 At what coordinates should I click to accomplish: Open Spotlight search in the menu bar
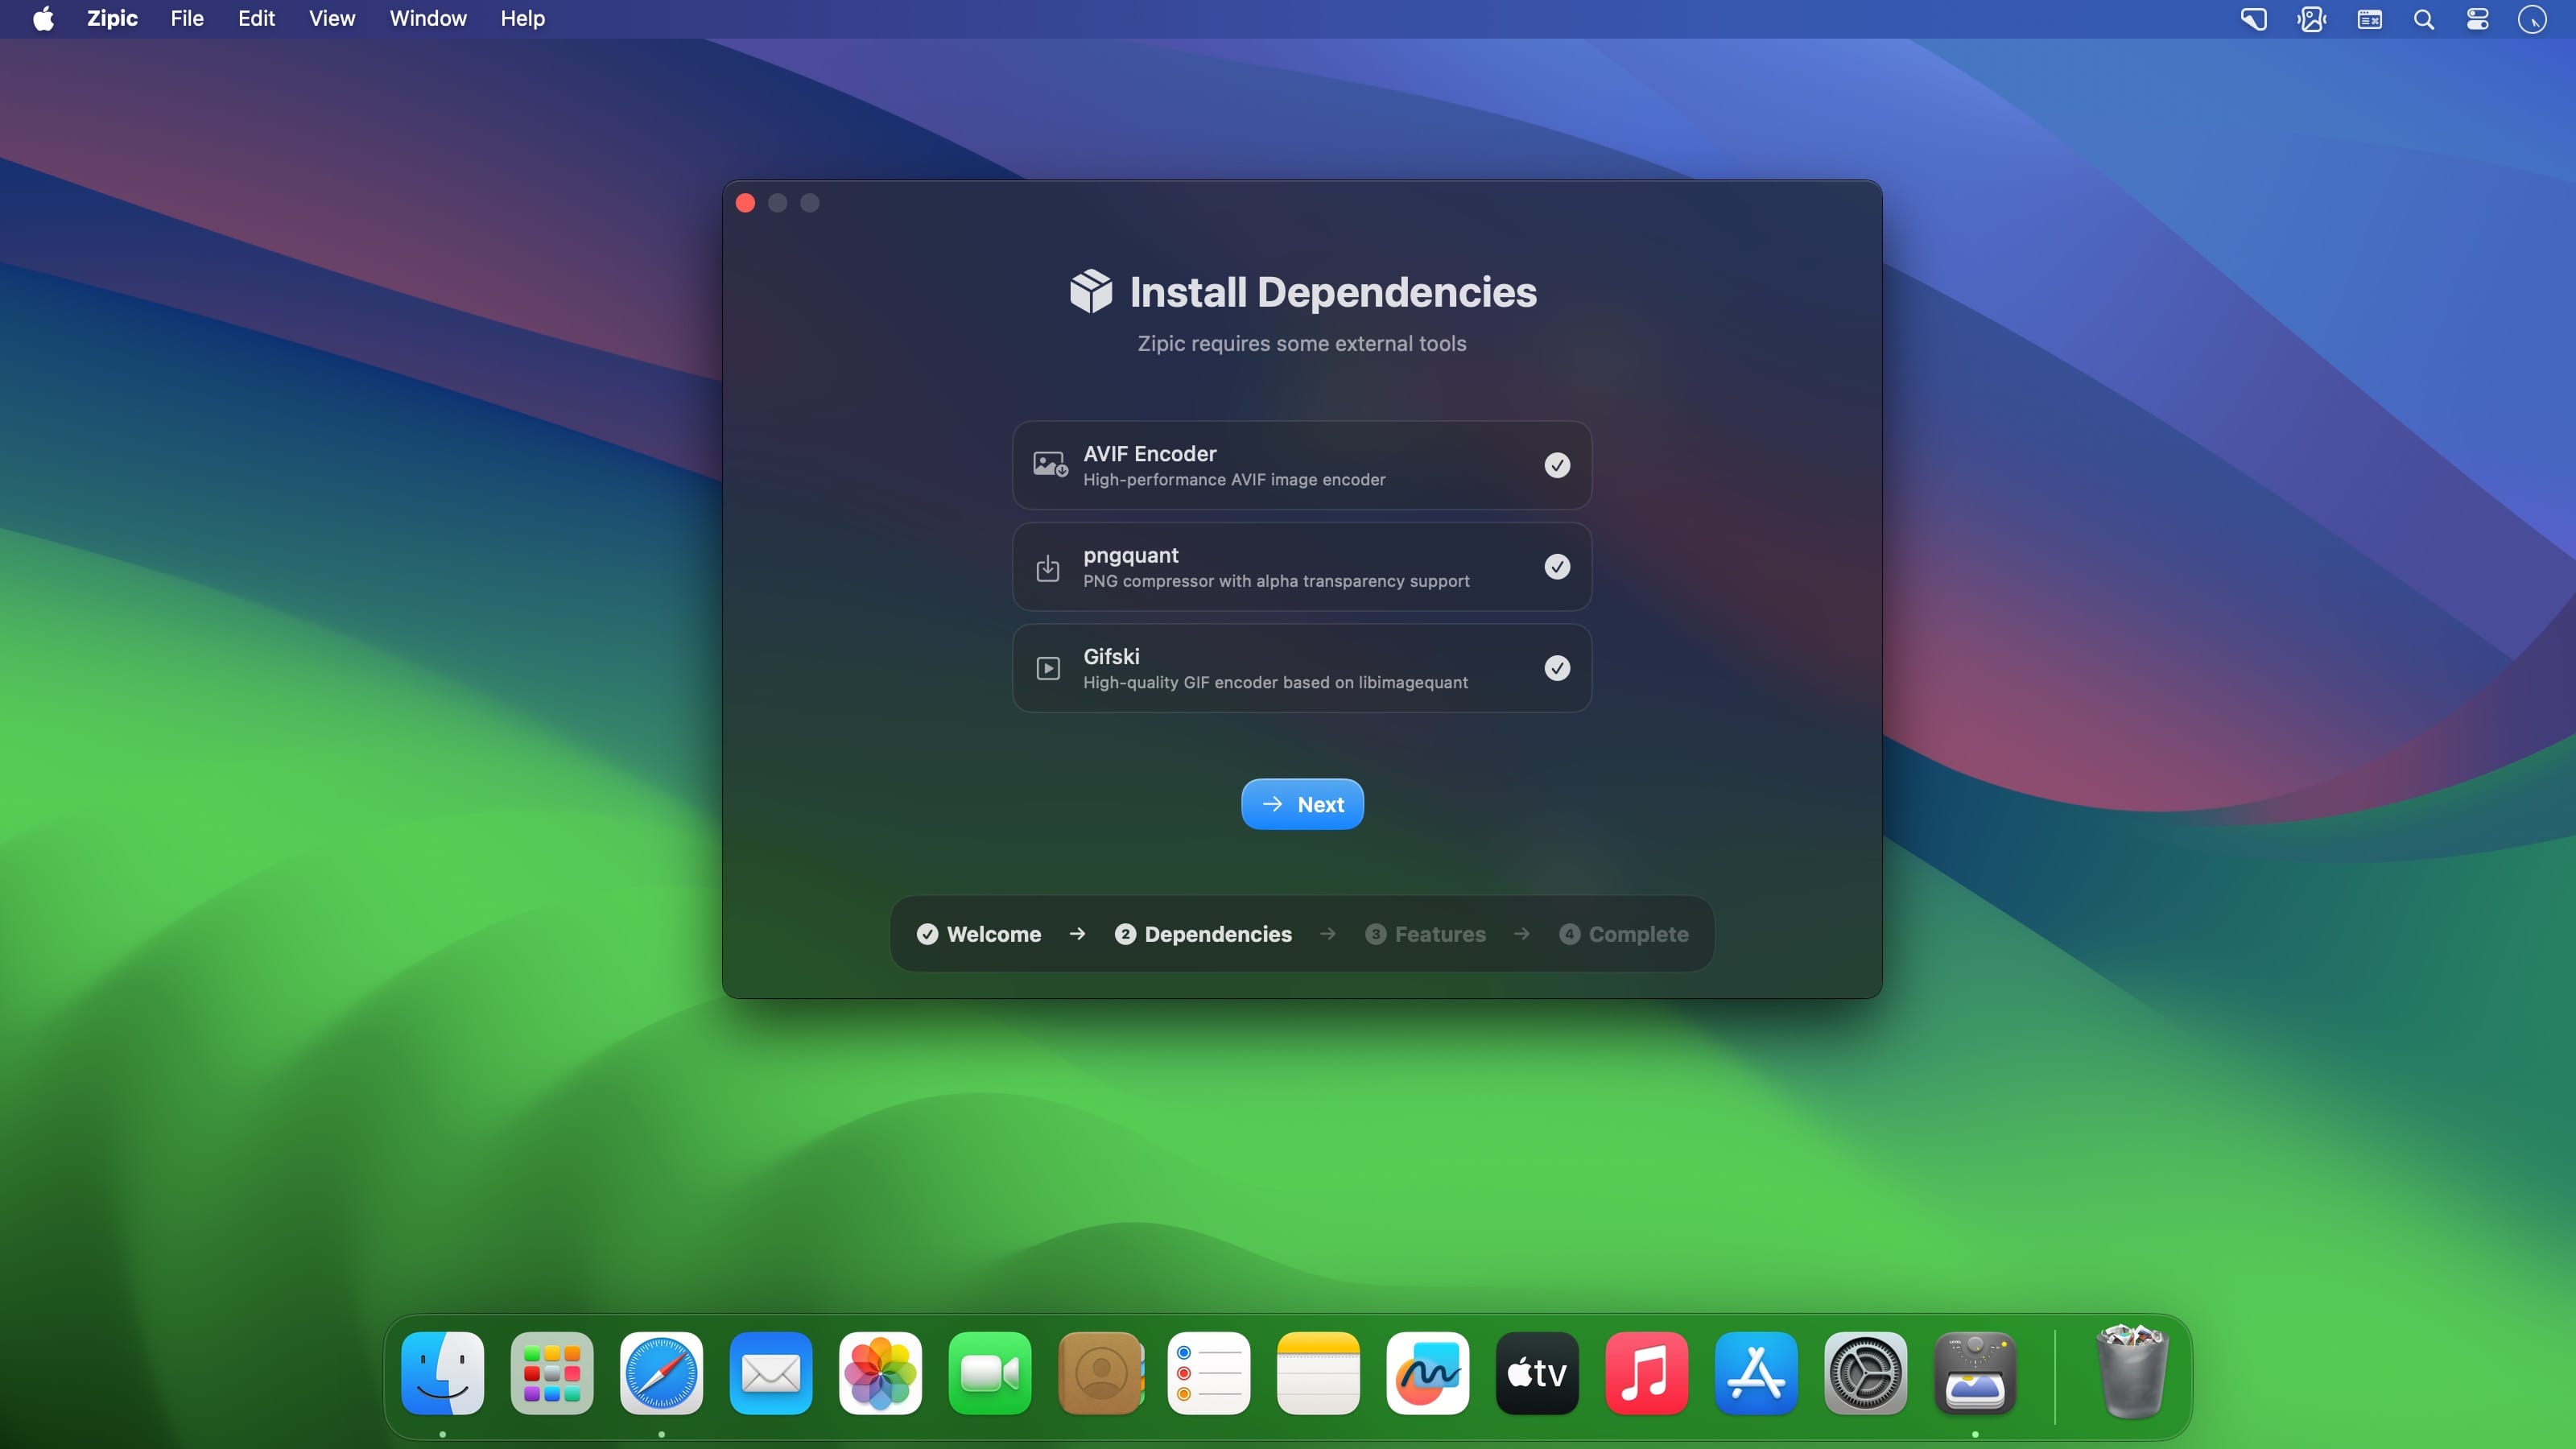2423,19
